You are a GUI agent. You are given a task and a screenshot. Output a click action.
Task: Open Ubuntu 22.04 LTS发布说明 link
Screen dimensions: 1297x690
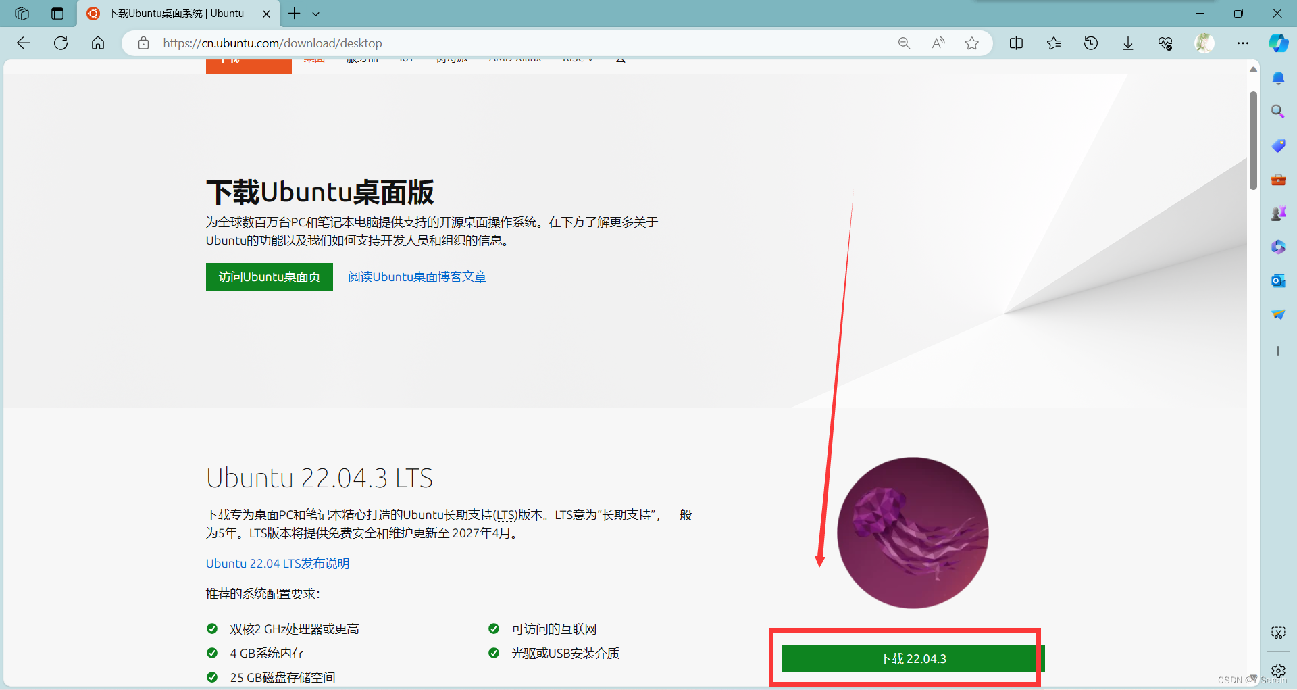(x=278, y=564)
